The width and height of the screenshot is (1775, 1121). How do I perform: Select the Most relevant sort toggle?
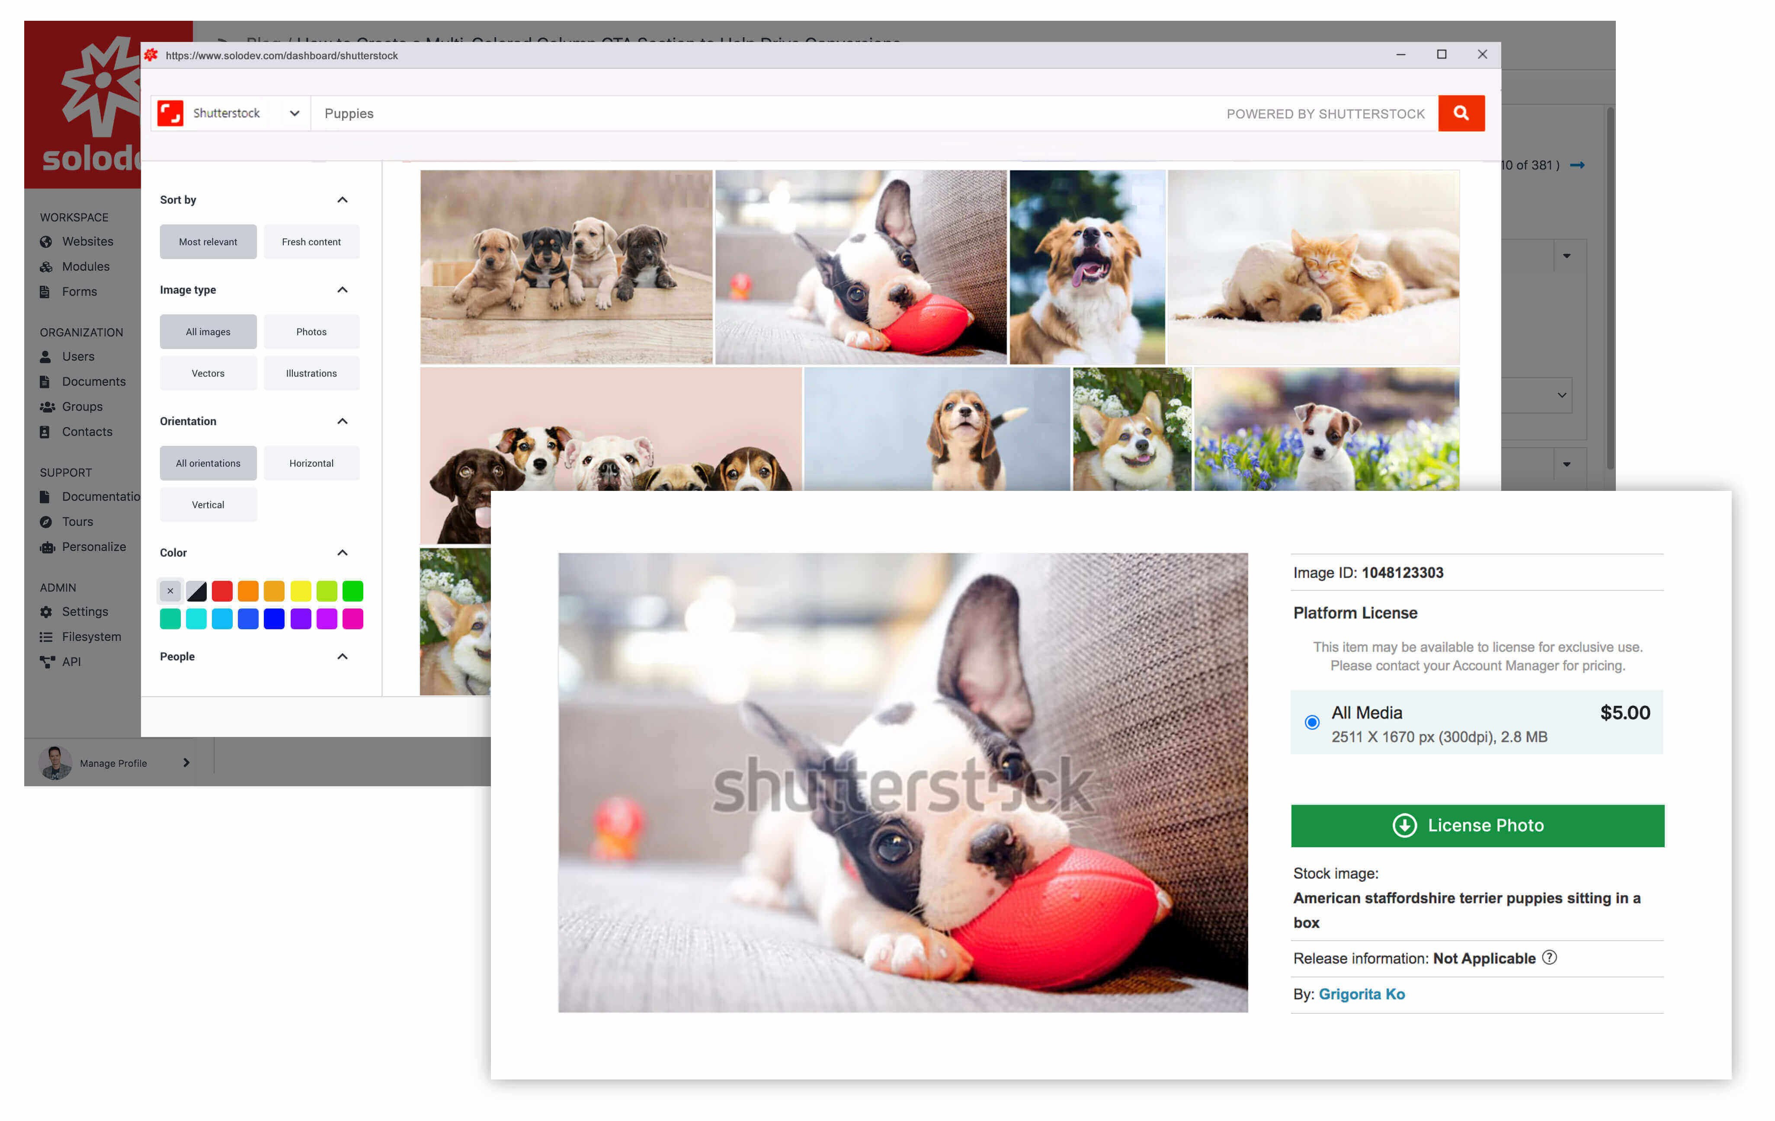pos(208,241)
